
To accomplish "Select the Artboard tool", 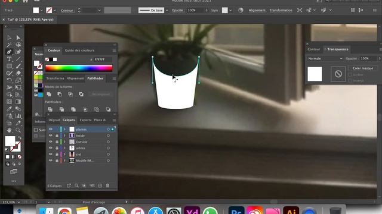I will tap(9, 123).
